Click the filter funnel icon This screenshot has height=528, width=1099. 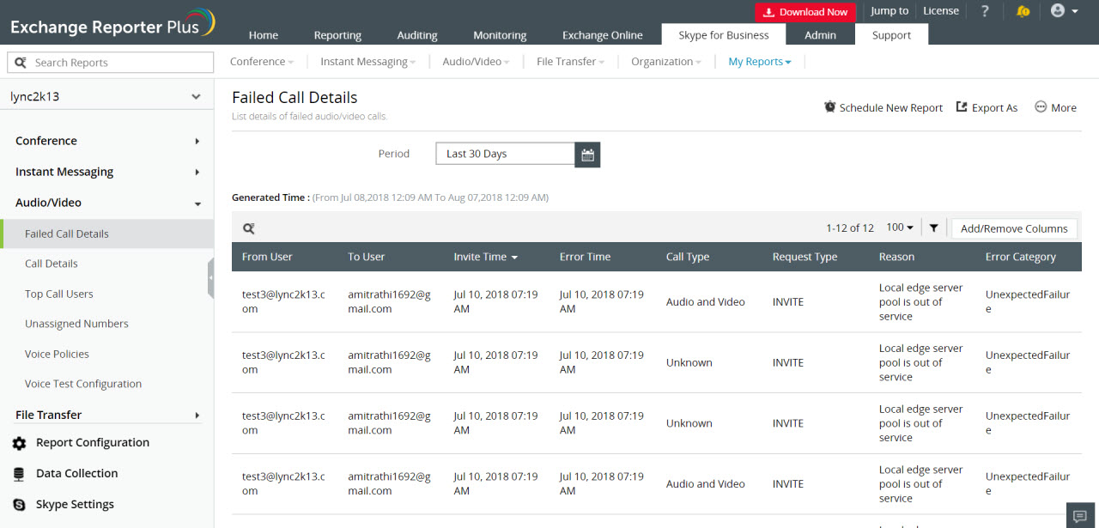(933, 228)
